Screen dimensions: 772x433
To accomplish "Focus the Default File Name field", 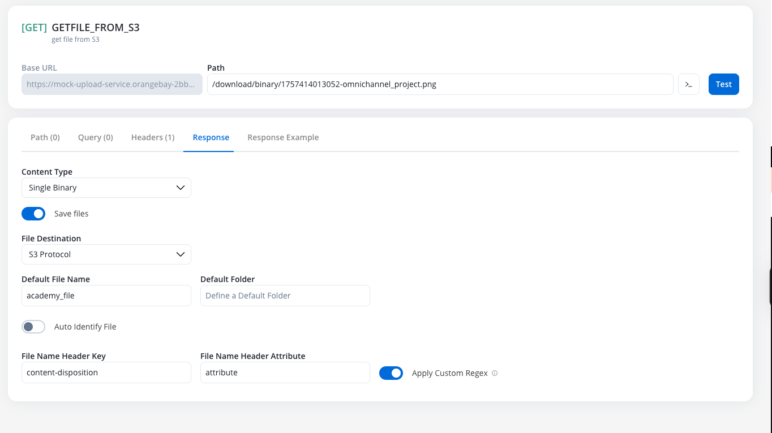I will click(106, 296).
